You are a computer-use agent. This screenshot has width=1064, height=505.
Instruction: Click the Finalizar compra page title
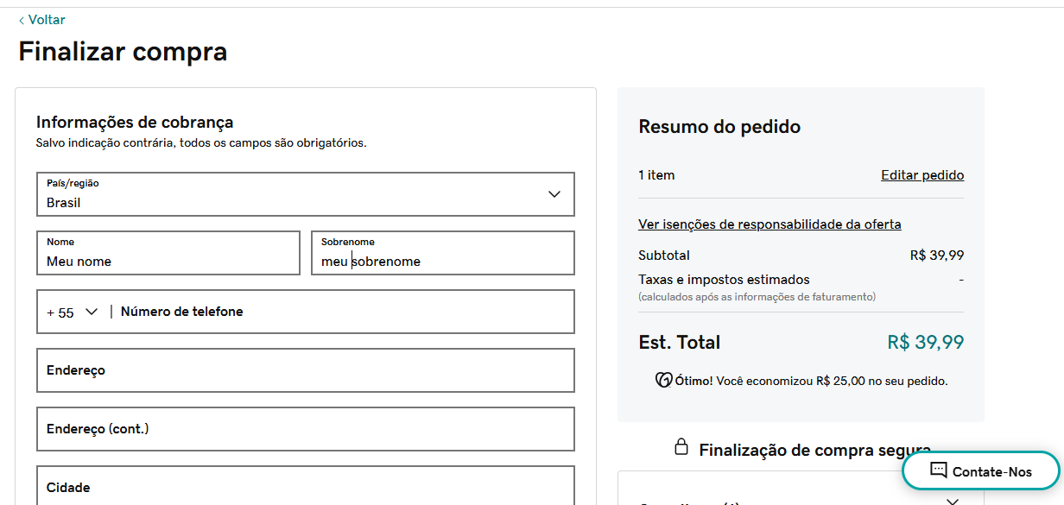point(123,51)
